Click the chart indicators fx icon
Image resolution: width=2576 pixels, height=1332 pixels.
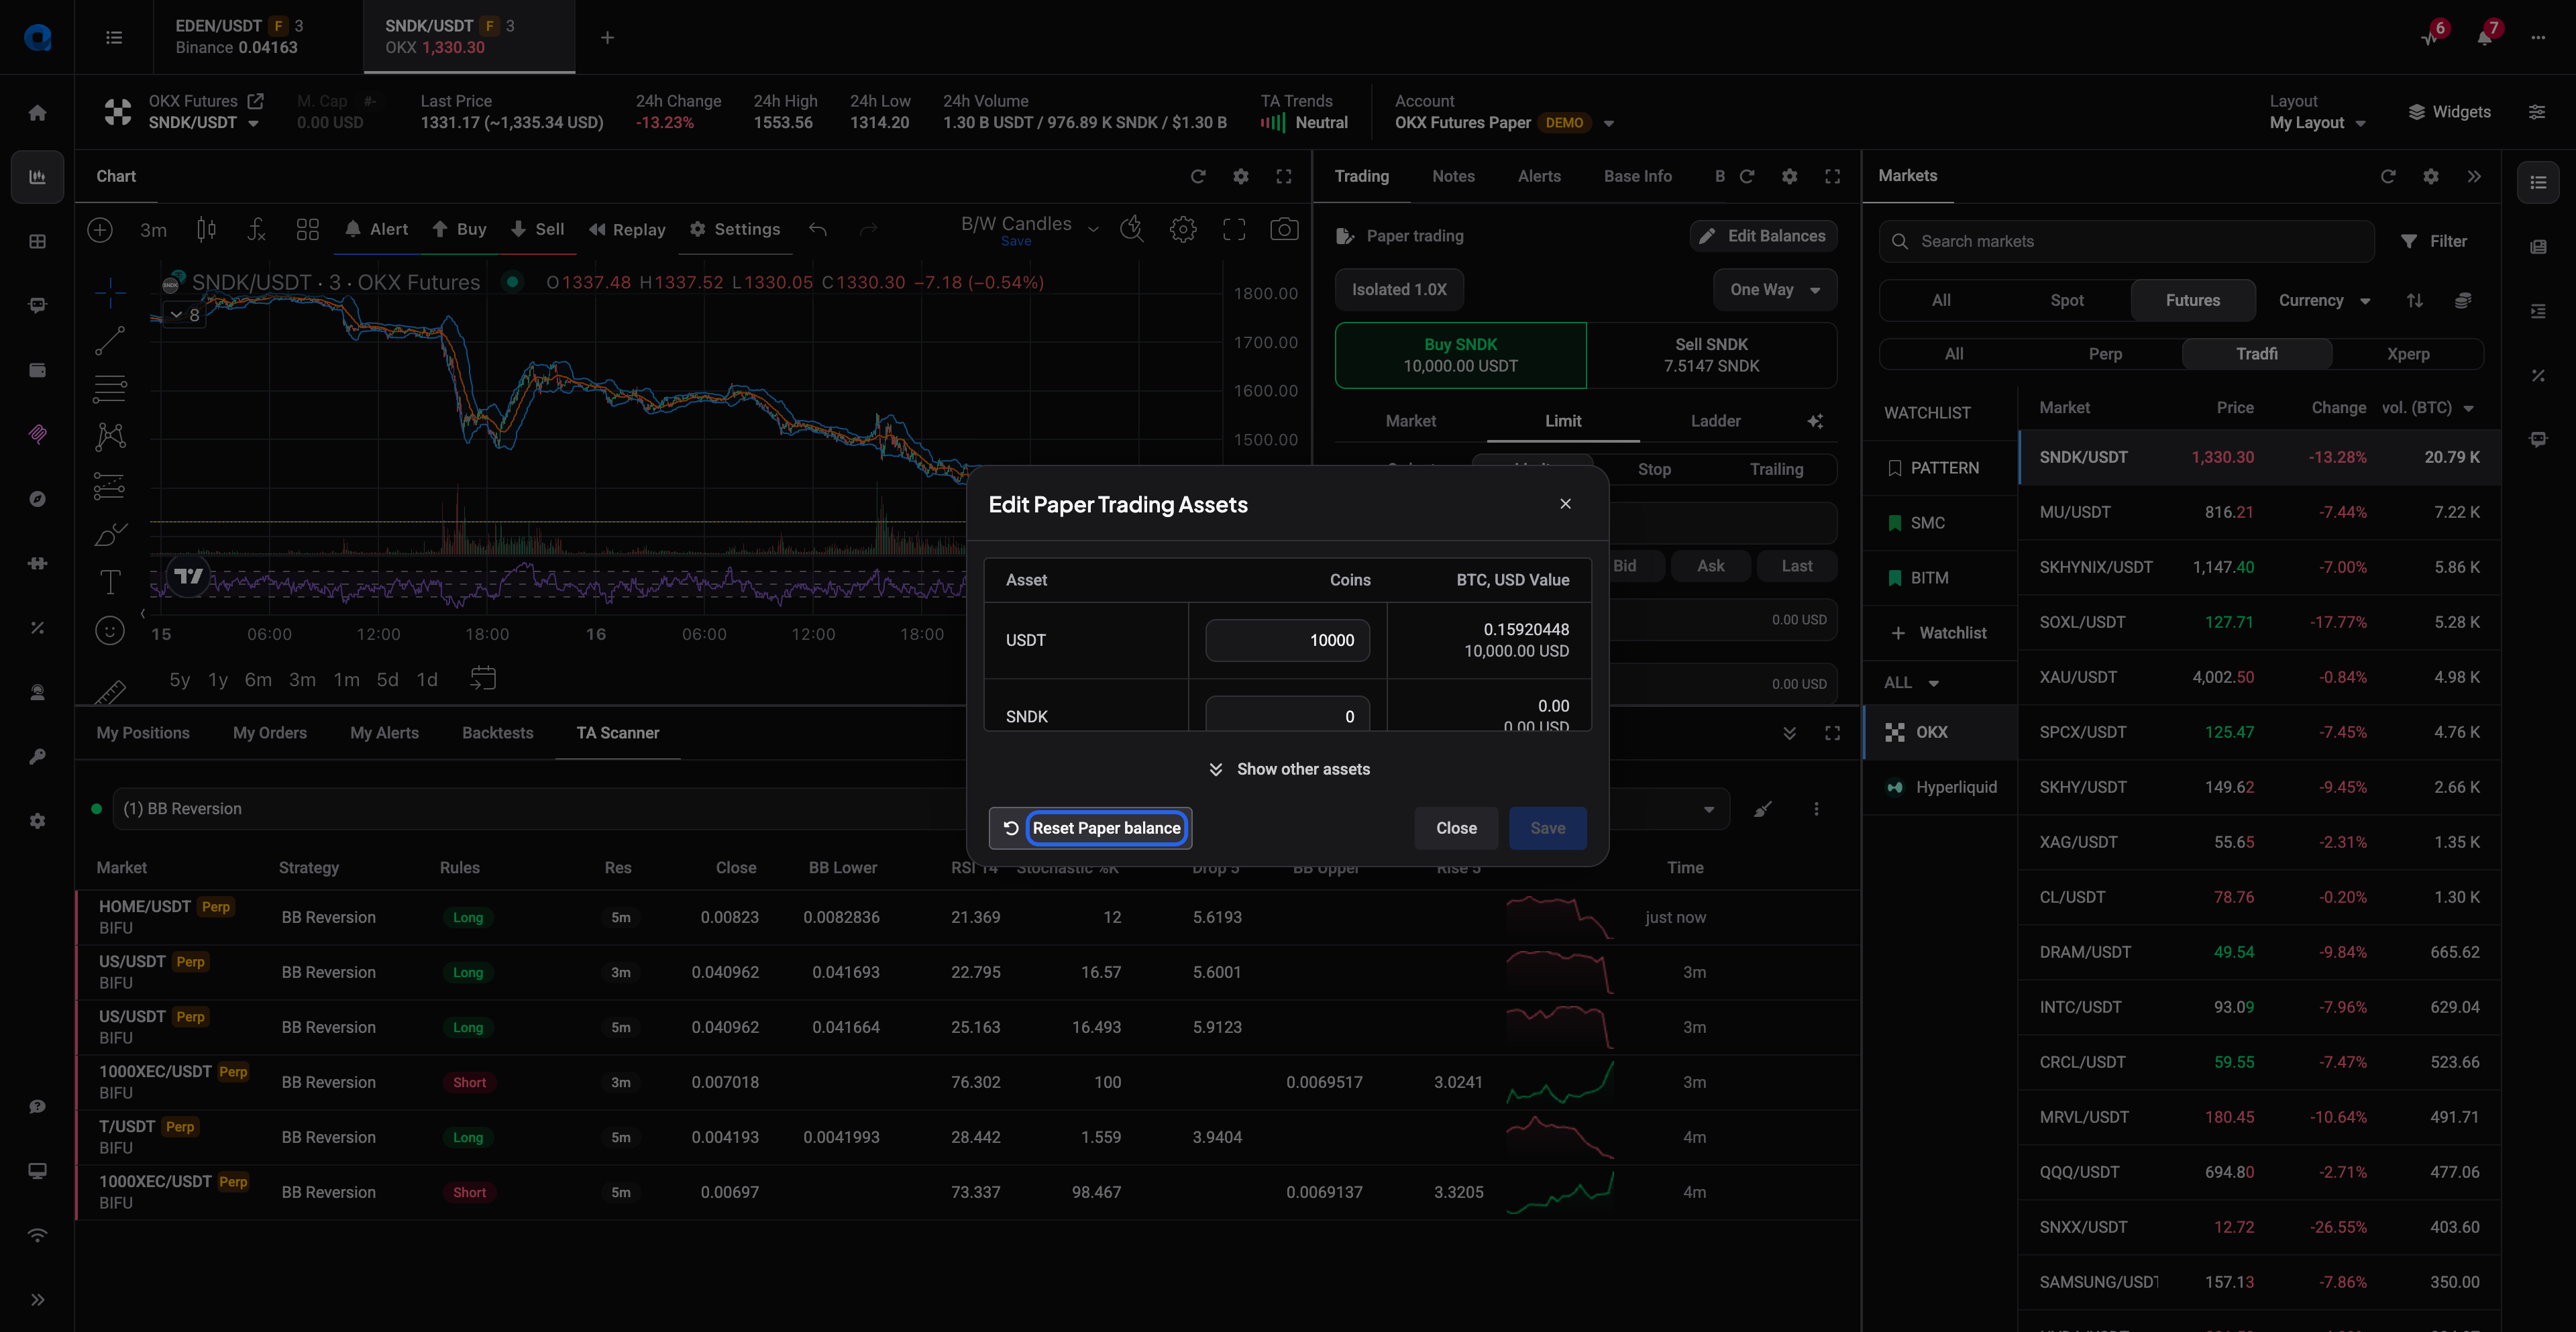coord(257,229)
